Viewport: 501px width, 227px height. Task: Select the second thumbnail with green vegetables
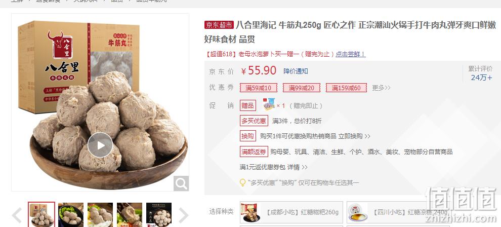(71, 214)
